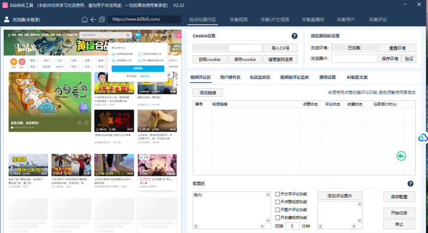Open the Cookie设置 help question mark

[294, 36]
